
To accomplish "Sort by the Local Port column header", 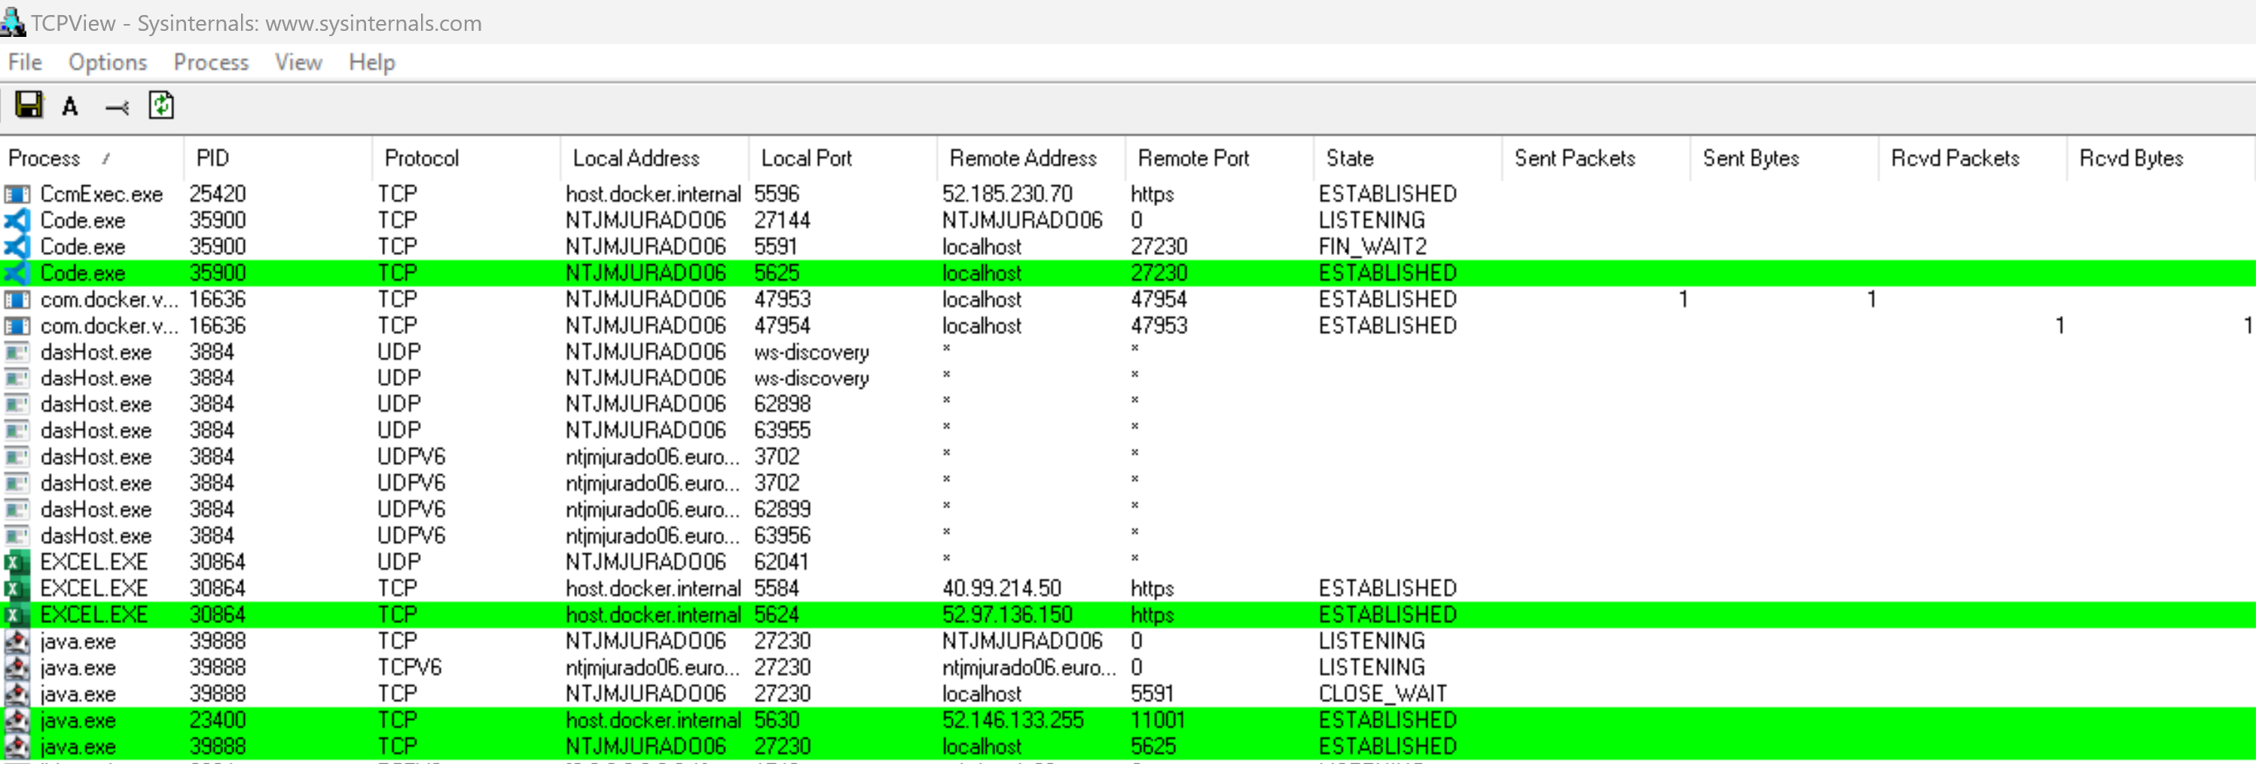I will 844,158.
